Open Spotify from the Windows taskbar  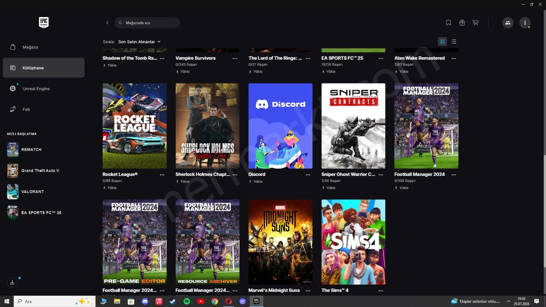point(187,301)
